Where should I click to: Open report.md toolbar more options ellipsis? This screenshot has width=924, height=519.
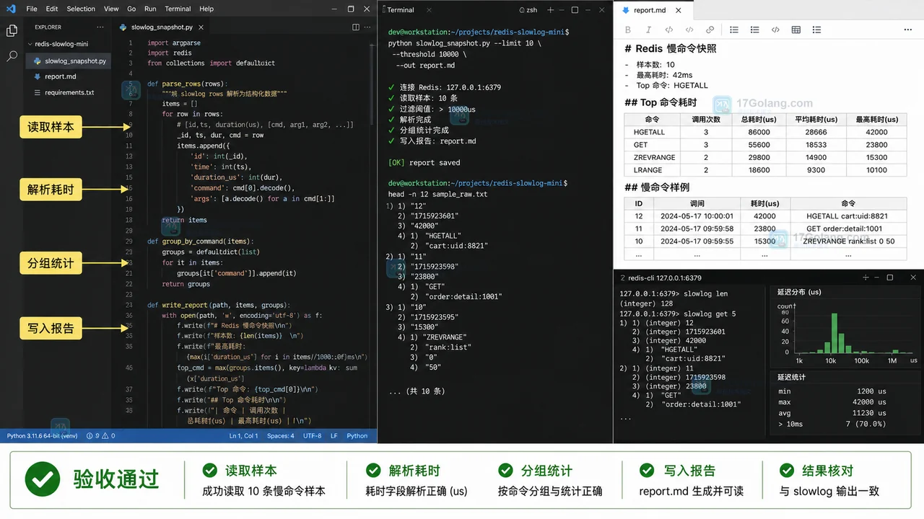(908, 30)
